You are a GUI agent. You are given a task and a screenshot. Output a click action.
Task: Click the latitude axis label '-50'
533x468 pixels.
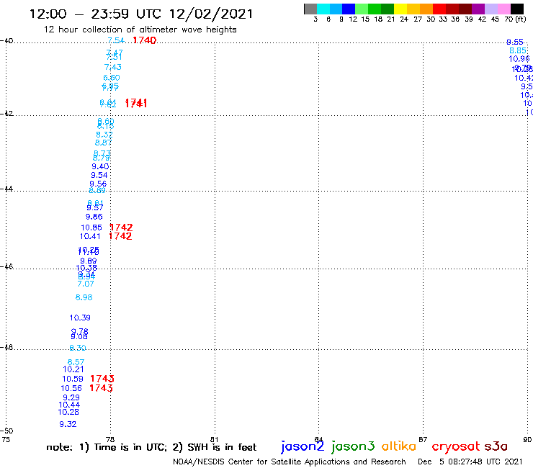(6, 431)
